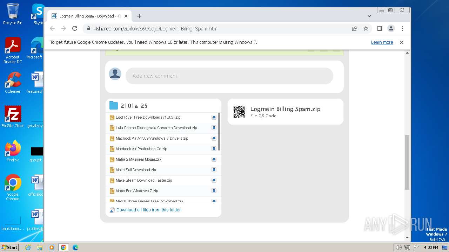Open Chrome three-dot menu
The width and height of the screenshot is (449, 252).
[402, 28]
